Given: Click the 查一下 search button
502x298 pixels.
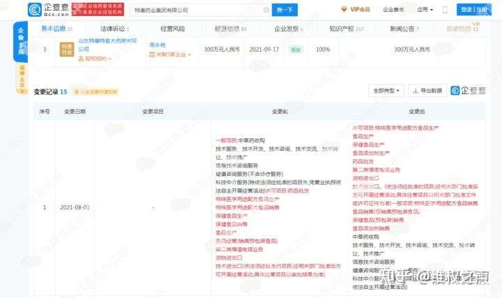Looking at the screenshot, I should [284, 10].
